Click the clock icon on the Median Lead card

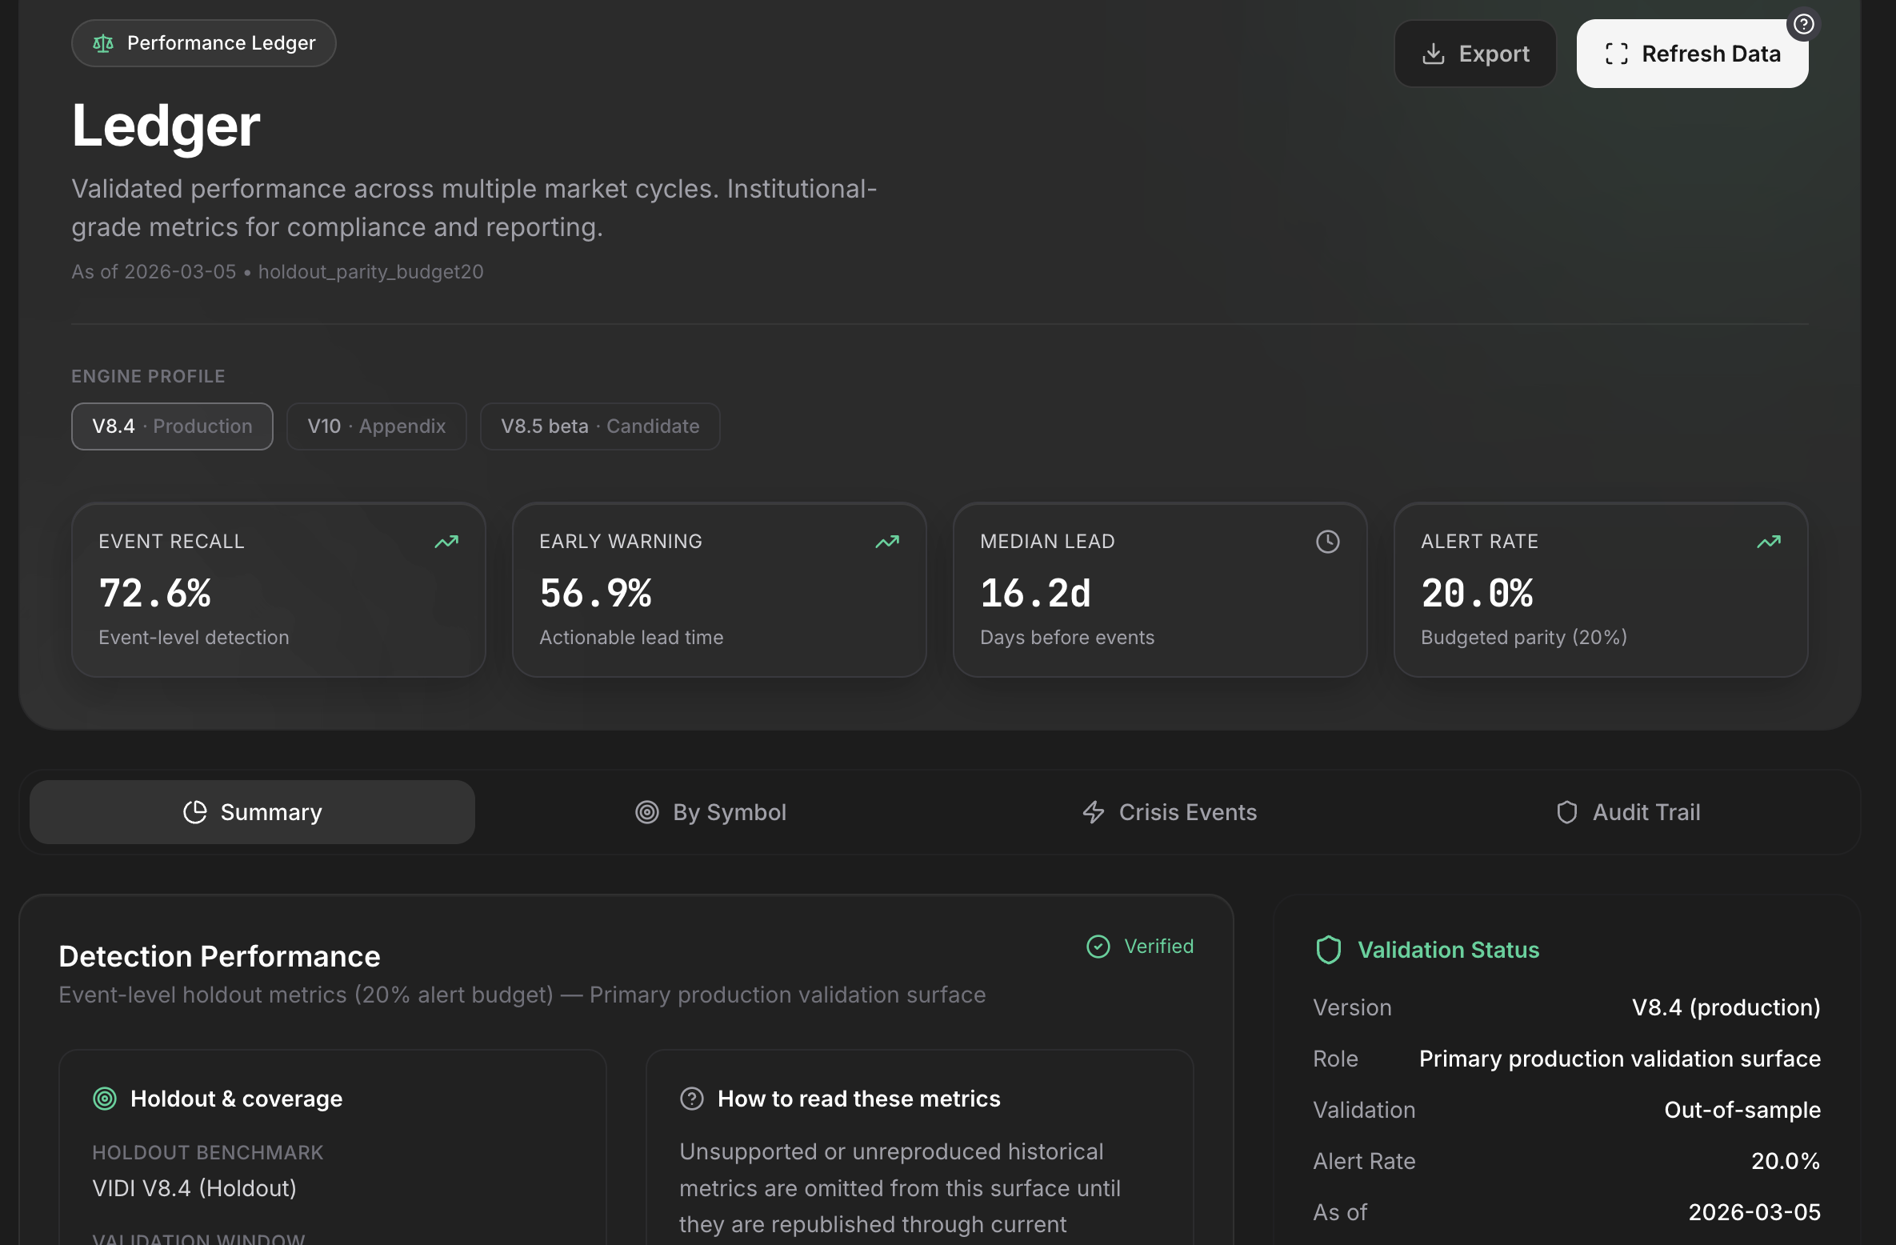pos(1327,542)
